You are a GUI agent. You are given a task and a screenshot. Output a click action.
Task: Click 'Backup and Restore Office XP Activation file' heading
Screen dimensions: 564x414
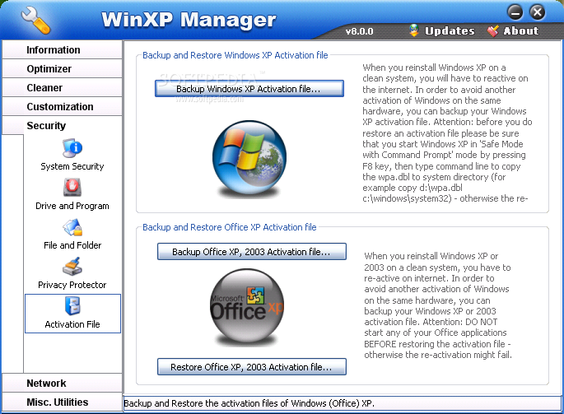pyautogui.click(x=230, y=227)
